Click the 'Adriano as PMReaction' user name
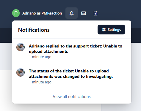 (42, 13)
